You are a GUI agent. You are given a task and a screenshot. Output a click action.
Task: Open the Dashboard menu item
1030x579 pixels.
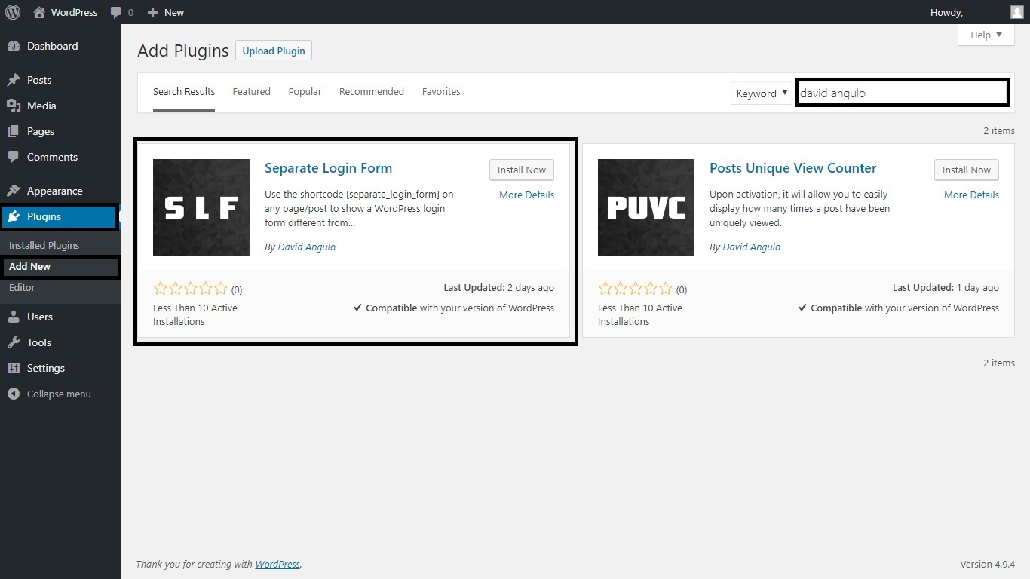click(x=60, y=46)
